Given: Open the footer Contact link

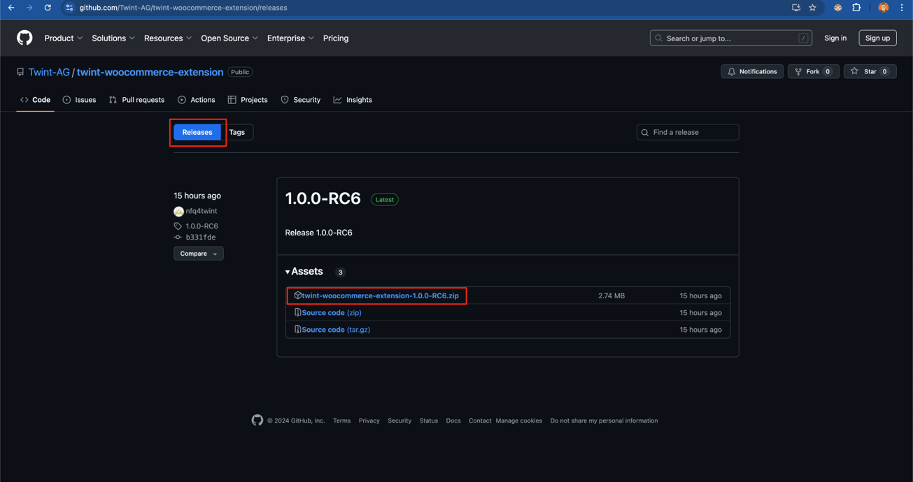Looking at the screenshot, I should (480, 421).
